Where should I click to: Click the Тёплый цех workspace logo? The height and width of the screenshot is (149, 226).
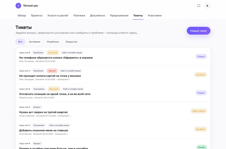click(18, 6)
